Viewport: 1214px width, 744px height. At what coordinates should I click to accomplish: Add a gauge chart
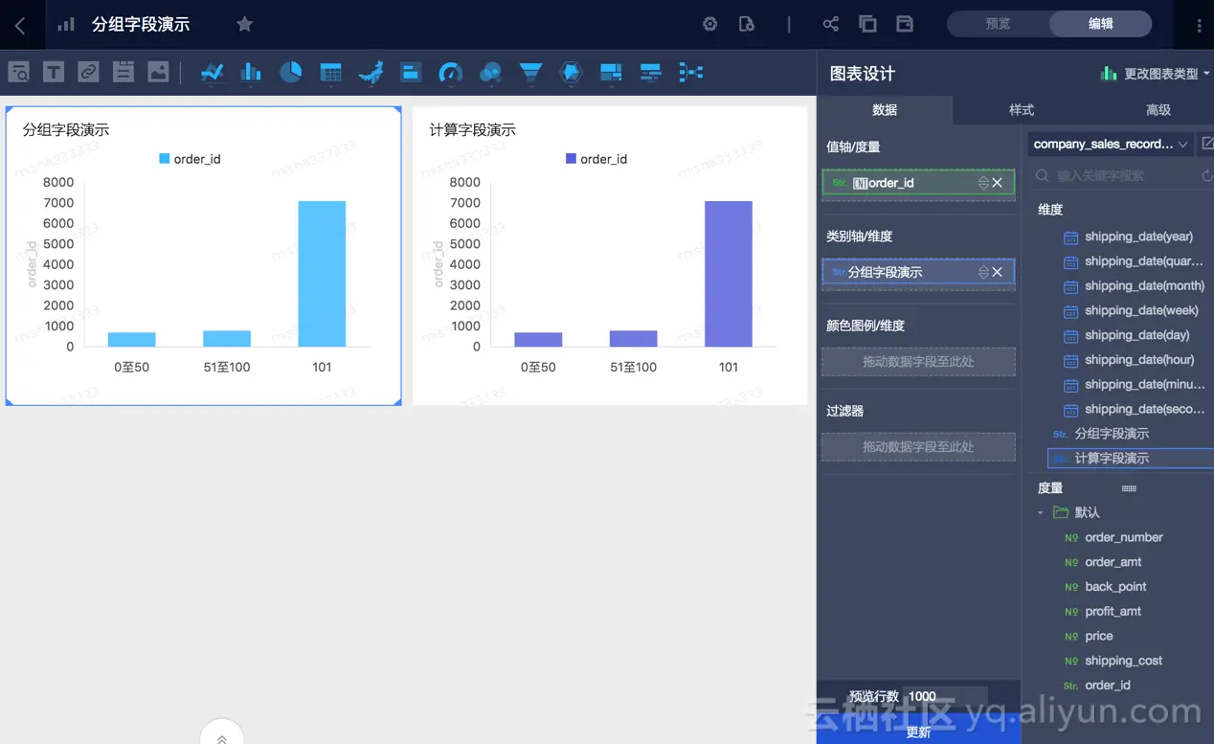click(450, 73)
